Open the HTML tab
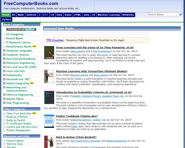The height and width of the screenshot is (148, 185). (78, 15)
